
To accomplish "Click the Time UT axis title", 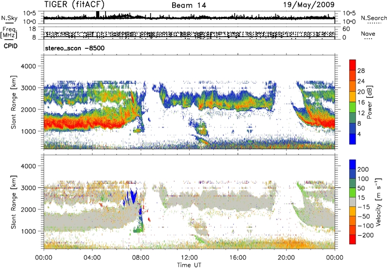I will coord(189,265).
